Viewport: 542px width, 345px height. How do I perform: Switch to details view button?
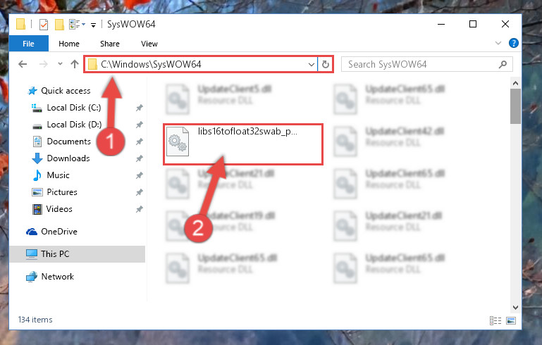click(495, 320)
